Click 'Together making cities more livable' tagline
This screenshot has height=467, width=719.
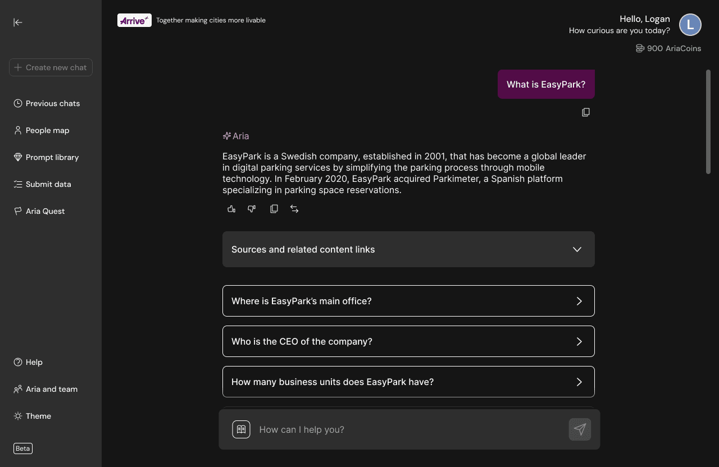tap(211, 20)
